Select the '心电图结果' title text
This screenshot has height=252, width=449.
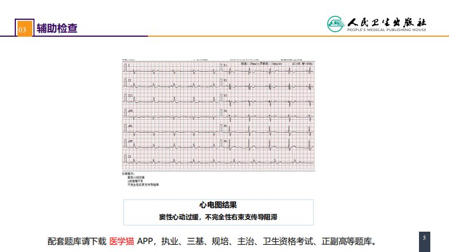[218, 205]
